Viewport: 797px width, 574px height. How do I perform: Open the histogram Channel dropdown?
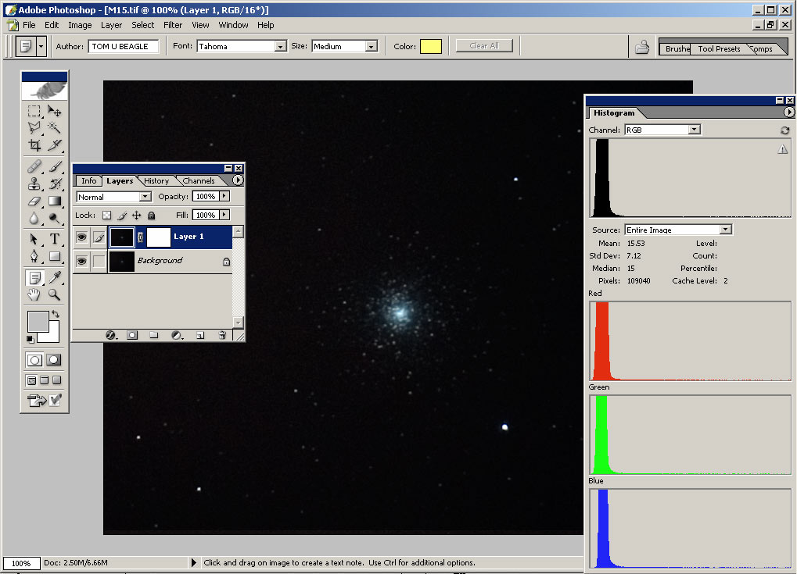pos(694,130)
